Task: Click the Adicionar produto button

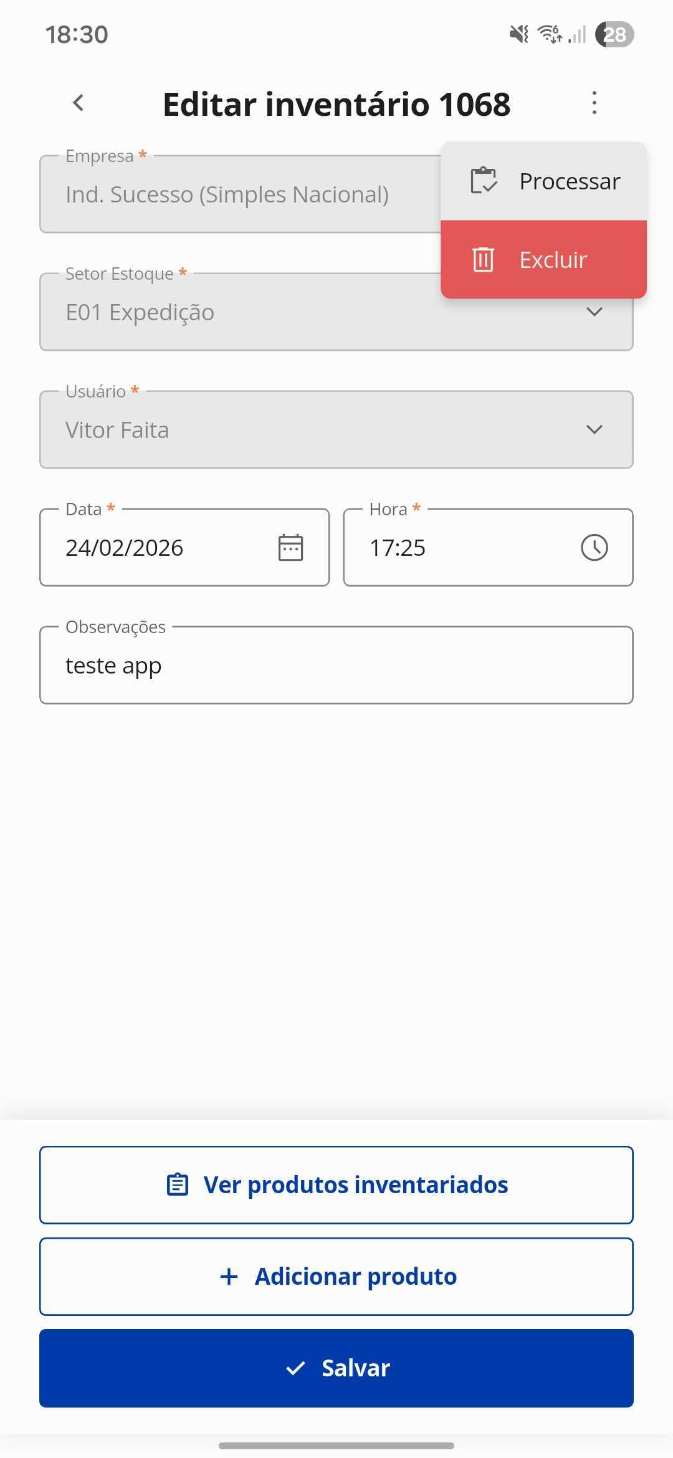Action: pyautogui.click(x=336, y=1276)
